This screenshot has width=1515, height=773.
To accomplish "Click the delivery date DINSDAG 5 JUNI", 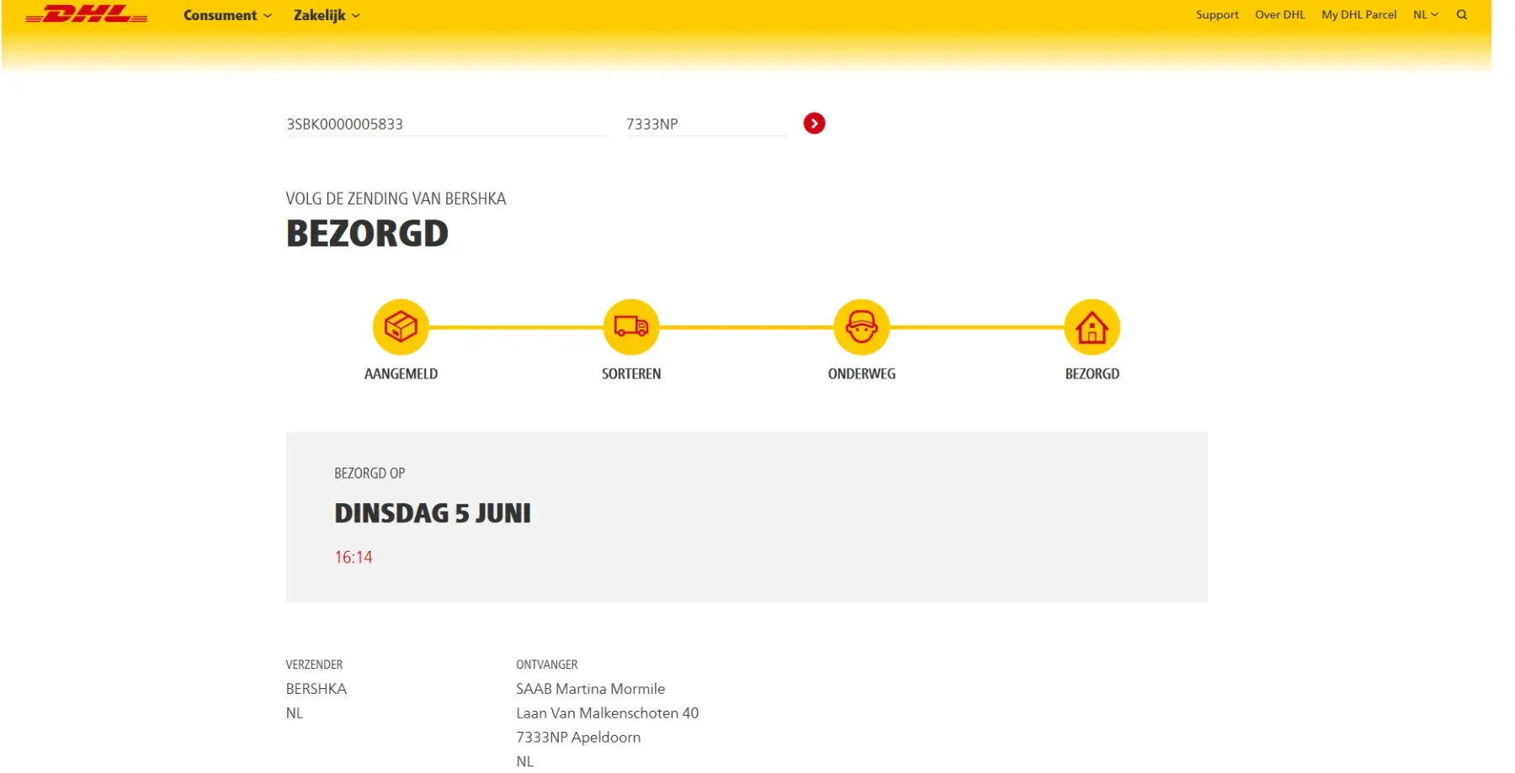I will tap(433, 513).
